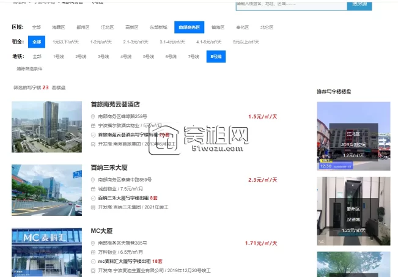
Task: Filter by metro 2号线
Action: [81, 57]
